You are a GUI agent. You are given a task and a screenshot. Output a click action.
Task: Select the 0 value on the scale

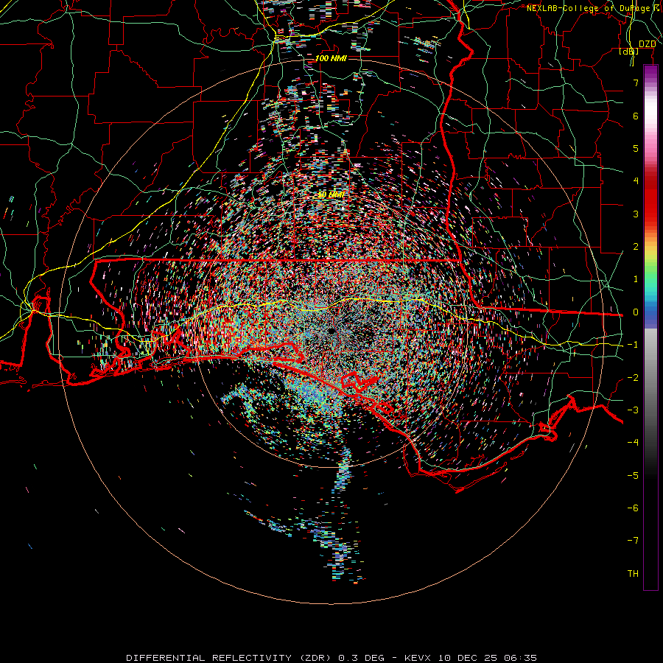pyautogui.click(x=636, y=312)
